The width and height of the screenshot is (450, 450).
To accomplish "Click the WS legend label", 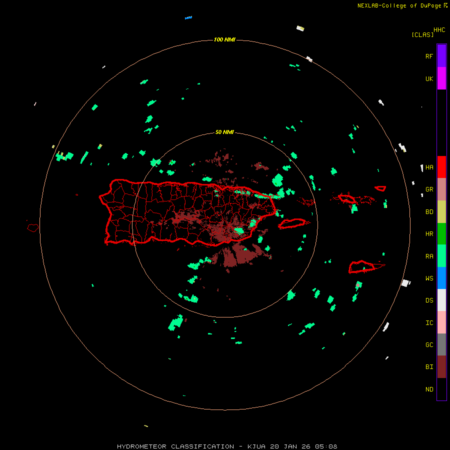I will (x=429, y=278).
